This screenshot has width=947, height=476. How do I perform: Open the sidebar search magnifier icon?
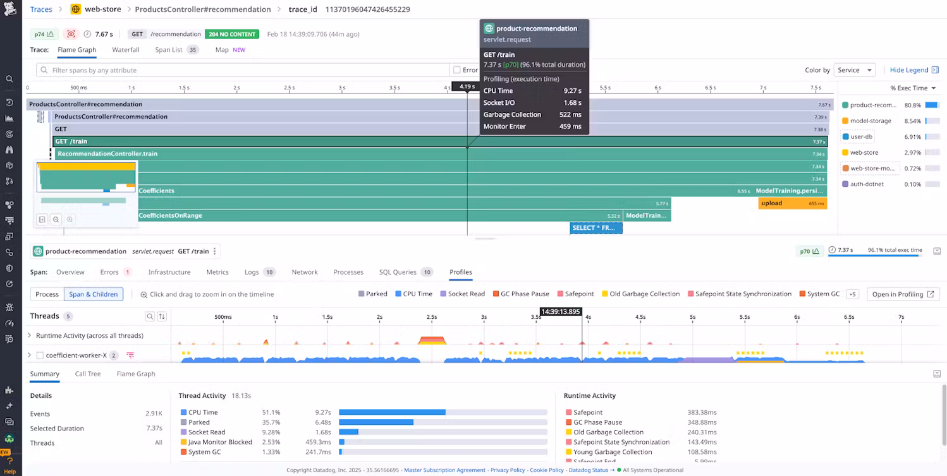[9, 79]
